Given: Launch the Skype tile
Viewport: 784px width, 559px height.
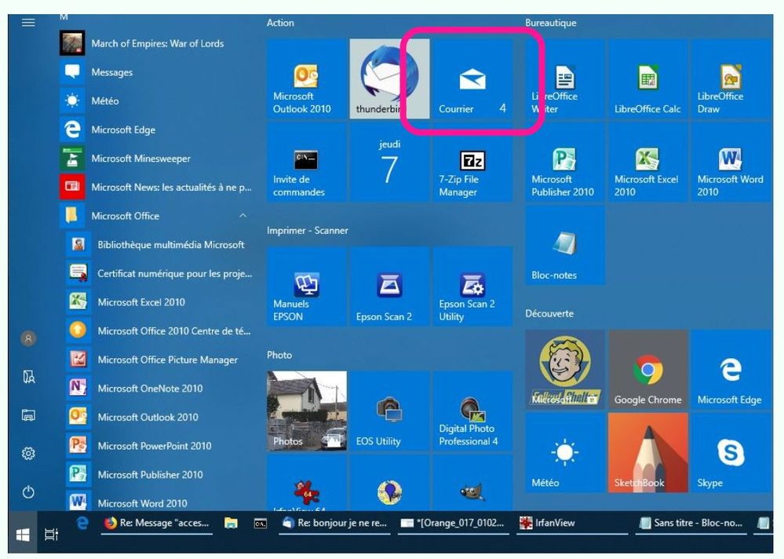Looking at the screenshot, I should (x=731, y=453).
